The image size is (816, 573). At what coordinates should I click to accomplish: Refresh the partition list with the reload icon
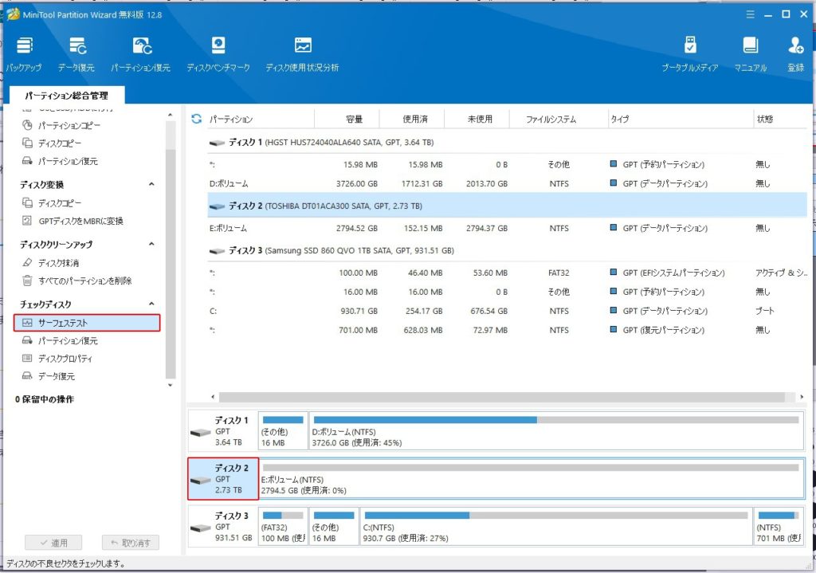[x=196, y=119]
